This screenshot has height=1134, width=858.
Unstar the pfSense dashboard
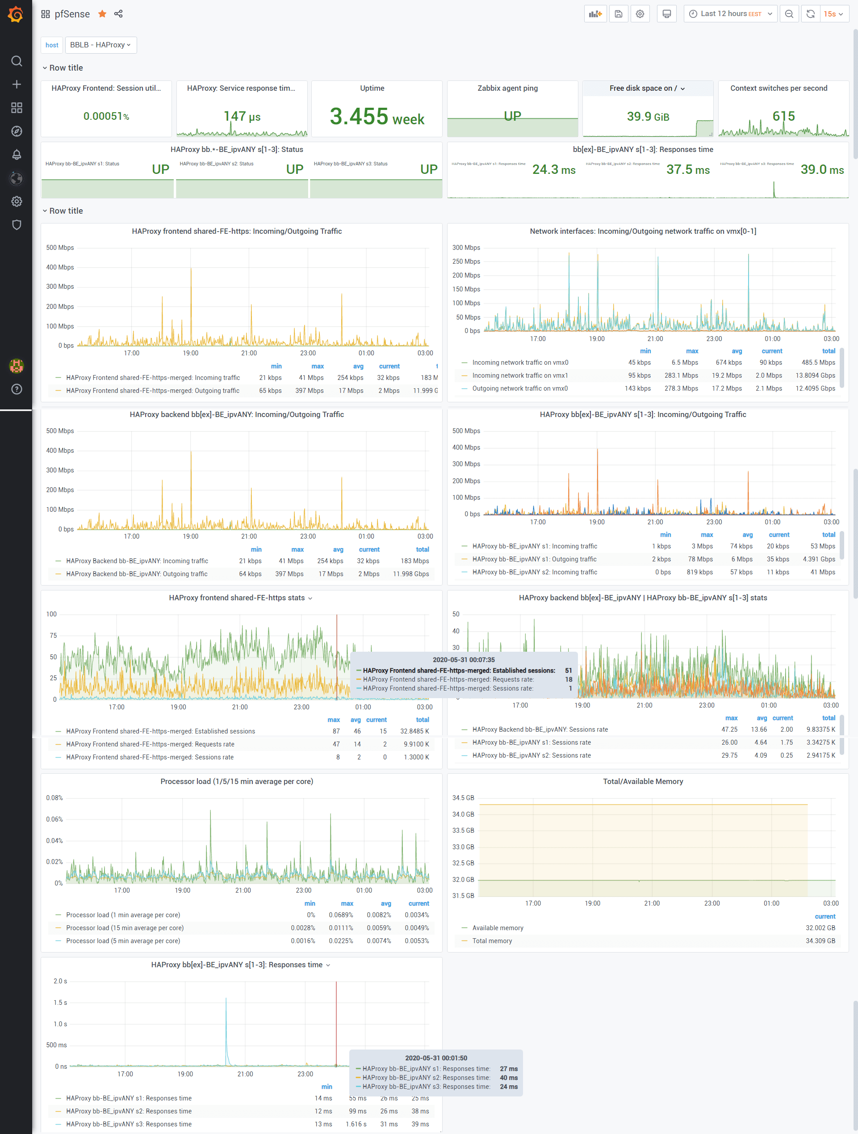(102, 14)
